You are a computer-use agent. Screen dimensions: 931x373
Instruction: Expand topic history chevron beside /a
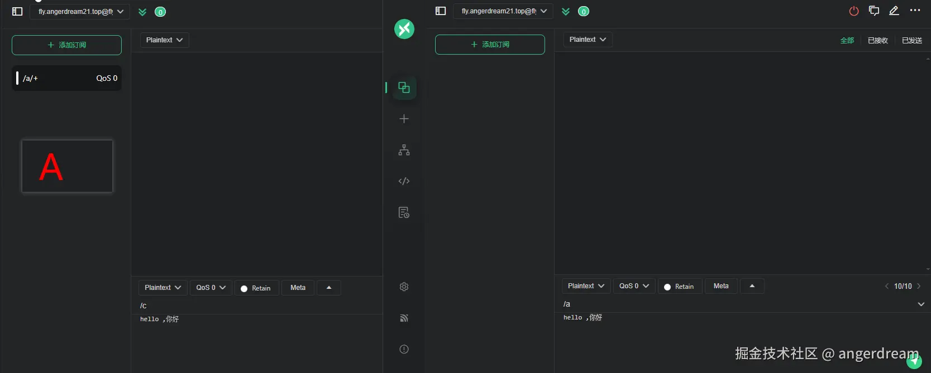coord(921,304)
